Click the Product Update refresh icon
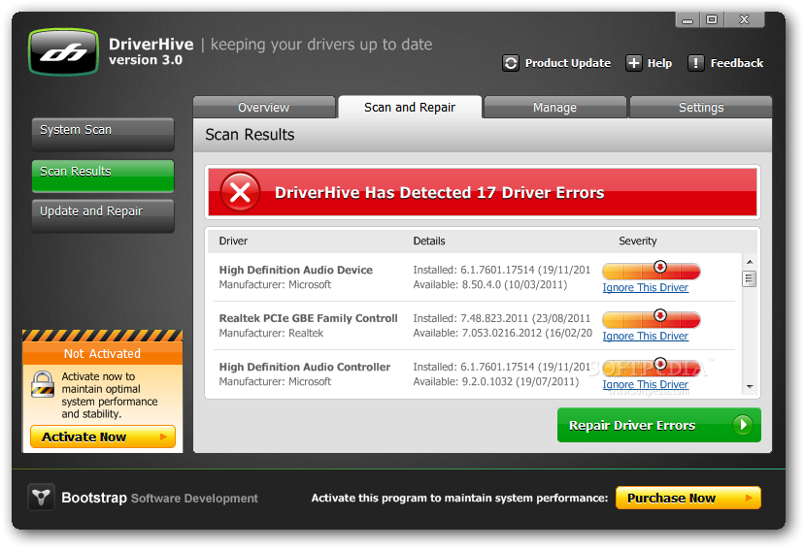This screenshot has width=805, height=549. [511, 63]
